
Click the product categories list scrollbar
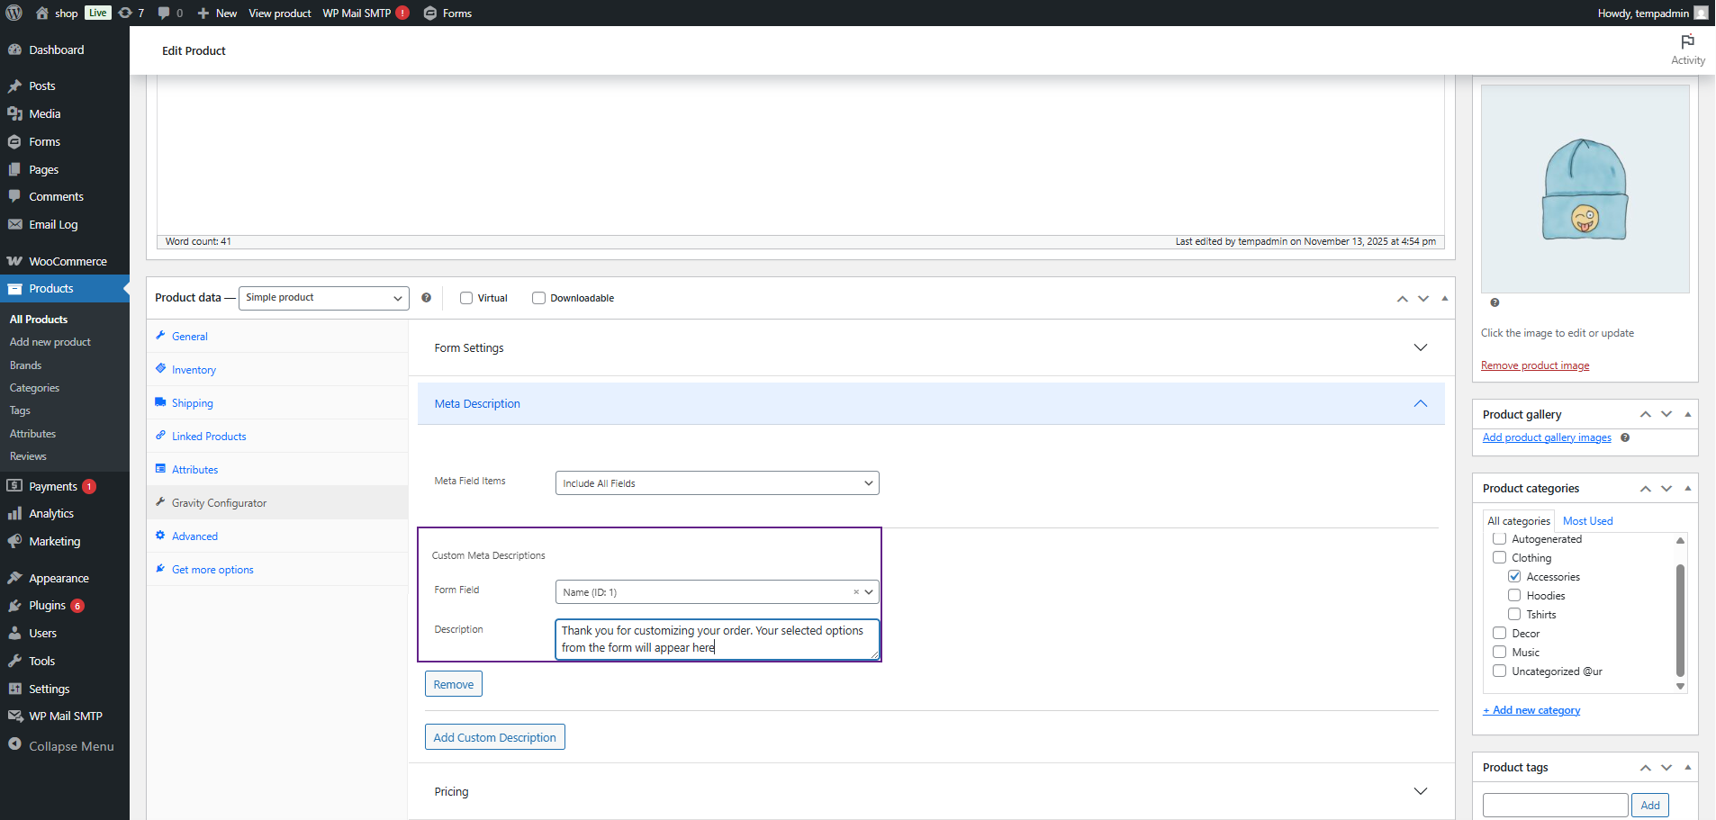1680,619
